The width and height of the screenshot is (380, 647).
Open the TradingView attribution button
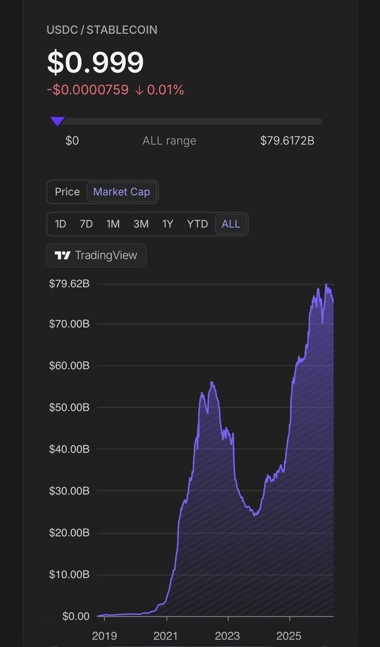(x=96, y=256)
